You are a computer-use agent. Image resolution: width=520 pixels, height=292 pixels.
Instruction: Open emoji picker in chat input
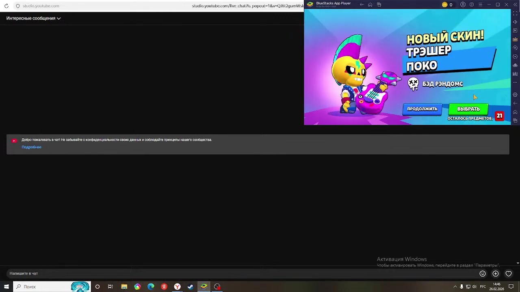click(483, 274)
